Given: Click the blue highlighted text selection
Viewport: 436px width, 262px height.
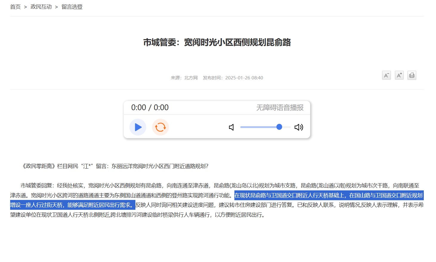Looking at the screenshot, I should (328, 195).
